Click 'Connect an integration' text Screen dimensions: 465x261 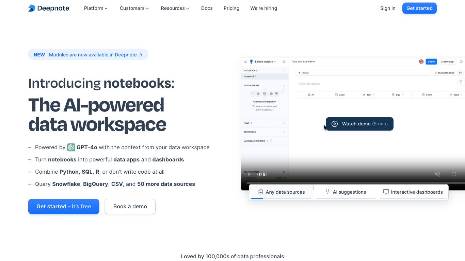pyautogui.click(x=264, y=102)
